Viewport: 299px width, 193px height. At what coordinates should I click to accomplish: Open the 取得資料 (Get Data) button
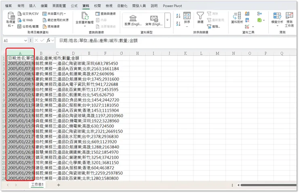[11, 19]
